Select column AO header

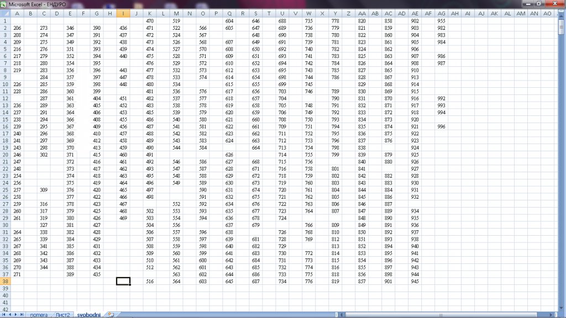547,13
